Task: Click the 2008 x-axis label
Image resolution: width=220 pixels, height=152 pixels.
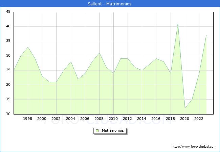Action: (99, 119)
